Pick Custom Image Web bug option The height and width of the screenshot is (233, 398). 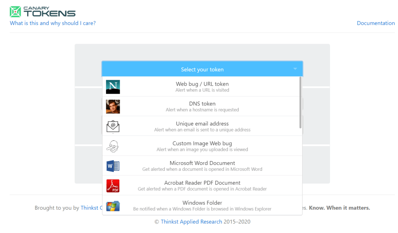[202, 146]
